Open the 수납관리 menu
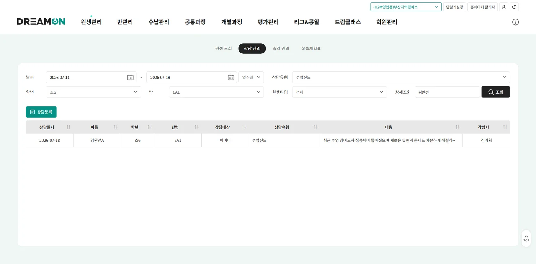 tap(159, 22)
